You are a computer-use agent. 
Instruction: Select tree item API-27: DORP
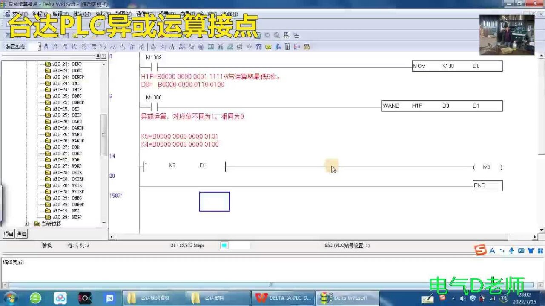[67, 153]
